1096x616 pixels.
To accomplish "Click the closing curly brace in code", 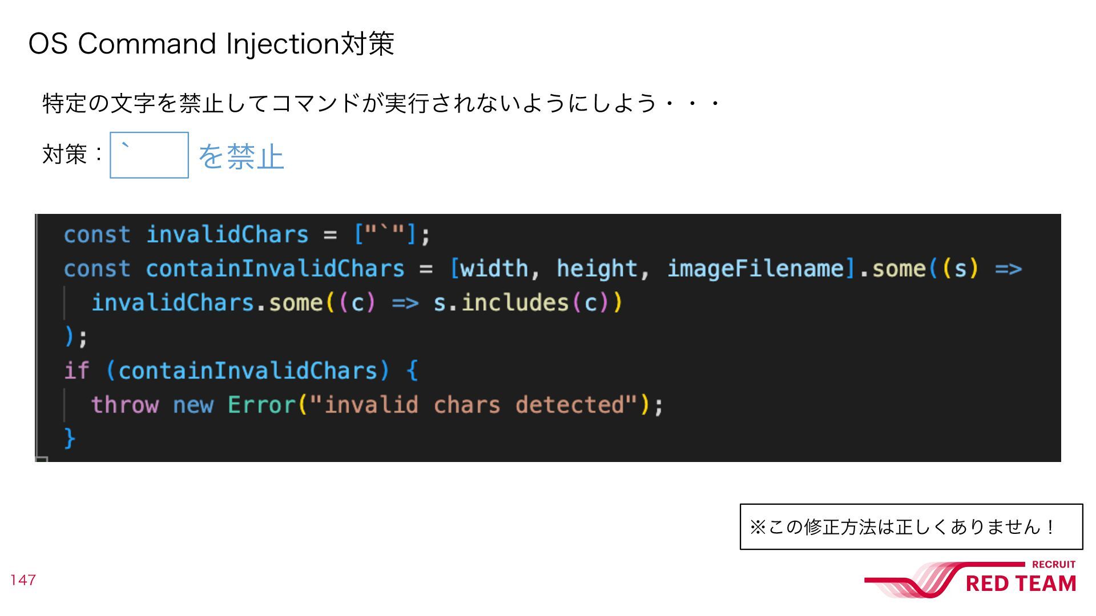I will [x=70, y=438].
